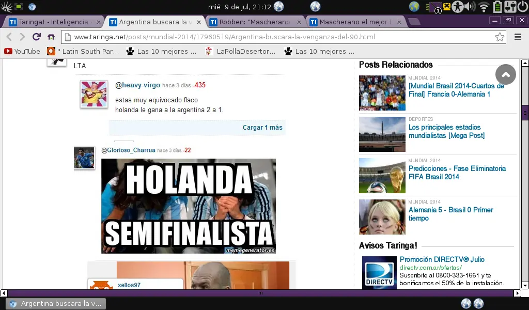Open the YouTube bookmark
The image size is (529, 310).
click(22, 51)
